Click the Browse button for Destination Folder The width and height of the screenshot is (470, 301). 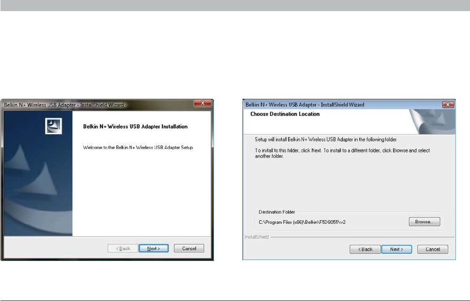click(425, 222)
